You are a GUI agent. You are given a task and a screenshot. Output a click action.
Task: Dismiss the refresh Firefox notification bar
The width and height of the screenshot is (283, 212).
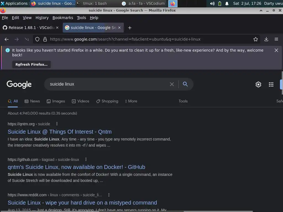pos(276,50)
